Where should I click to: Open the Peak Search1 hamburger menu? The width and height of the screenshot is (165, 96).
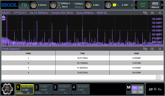(x=152, y=49)
